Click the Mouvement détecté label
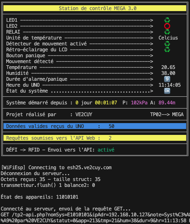The width and height of the screenshot is (190, 224). pos(30,61)
